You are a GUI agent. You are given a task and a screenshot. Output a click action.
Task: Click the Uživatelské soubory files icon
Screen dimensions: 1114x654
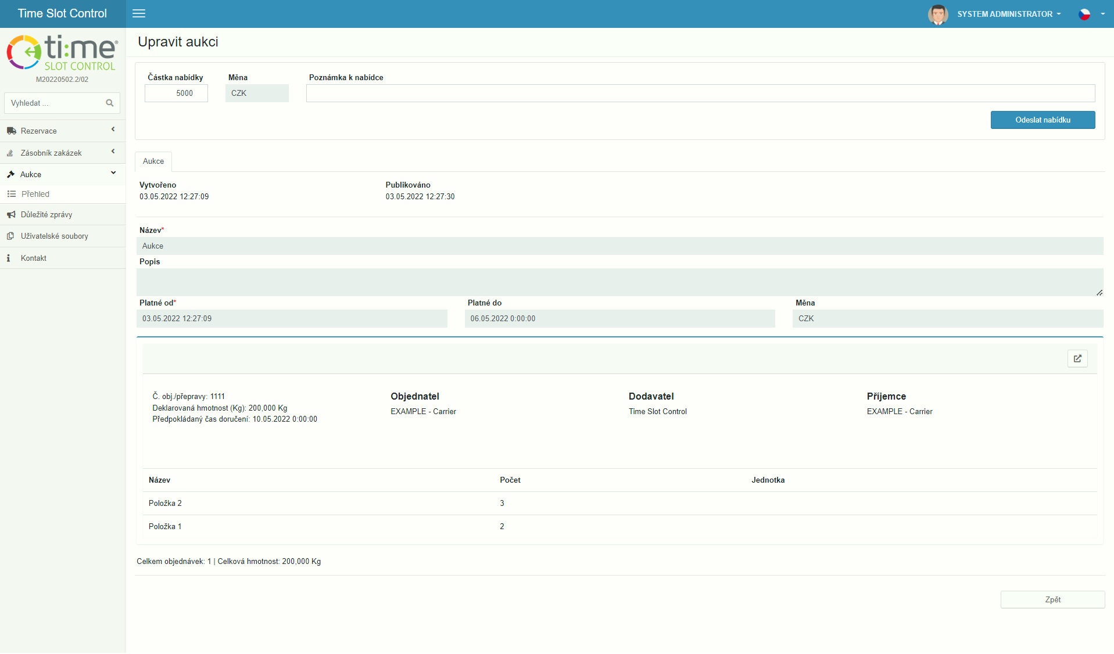click(x=10, y=236)
